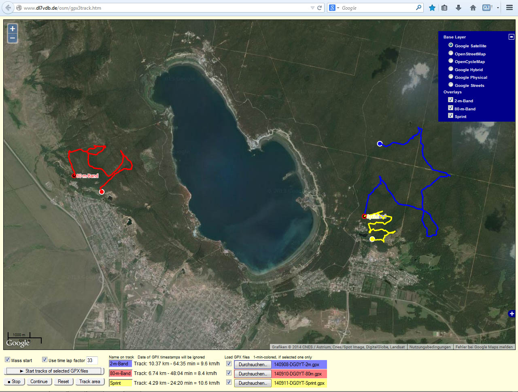
Task: Uncheck the Mass start option
Action: pos(7,360)
